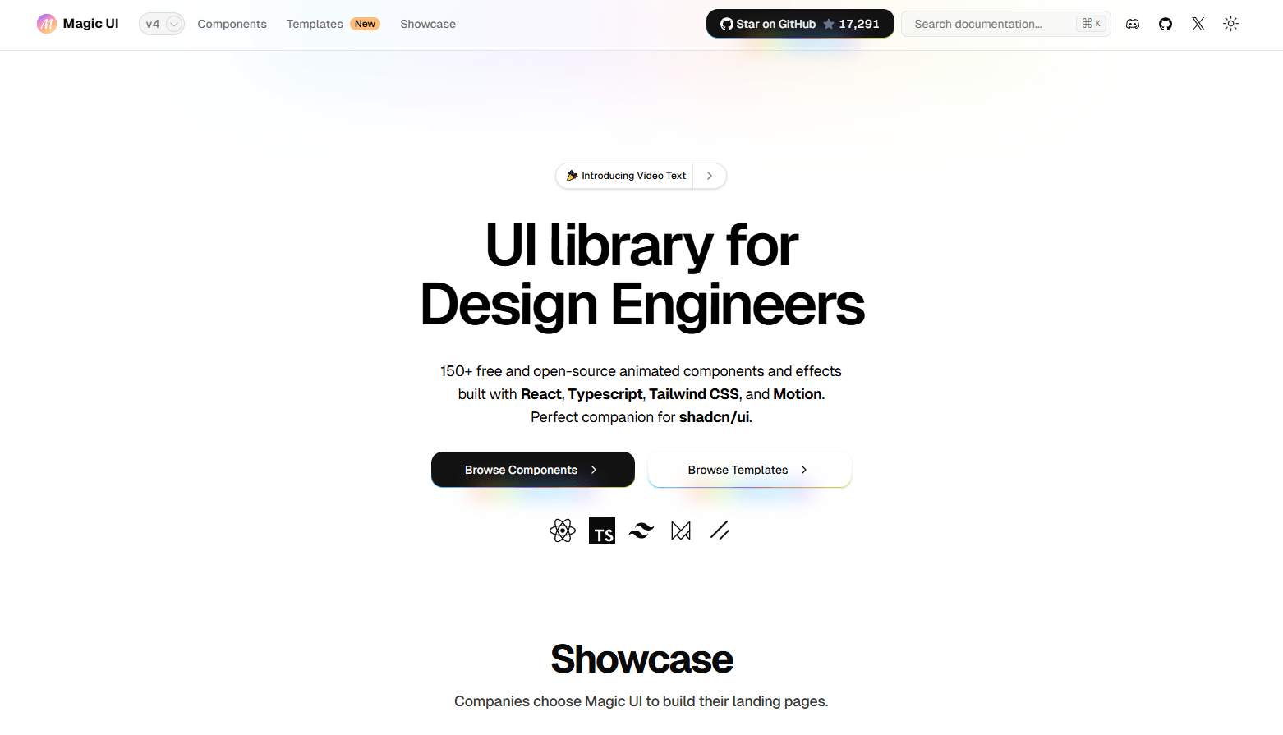Click the Tailwind CSS wave icon
1283x735 pixels.
[x=641, y=531]
